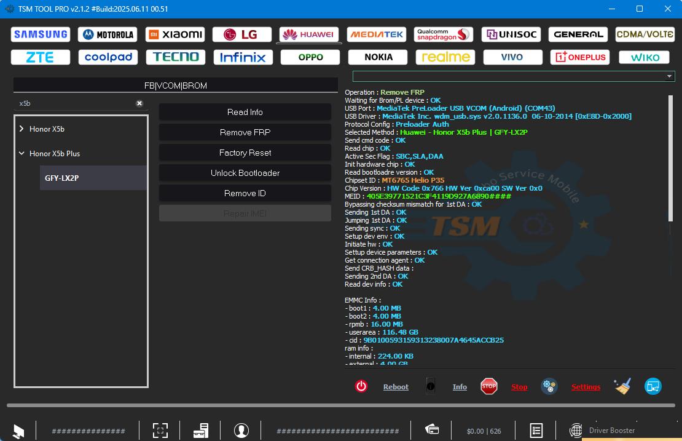Click the settings gears icon
682x441 pixels.
[x=549, y=386]
